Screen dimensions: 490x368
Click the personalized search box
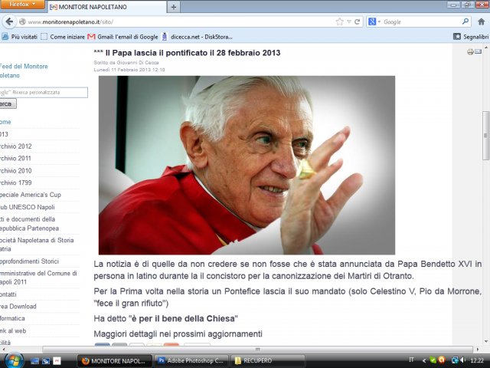[44, 92]
